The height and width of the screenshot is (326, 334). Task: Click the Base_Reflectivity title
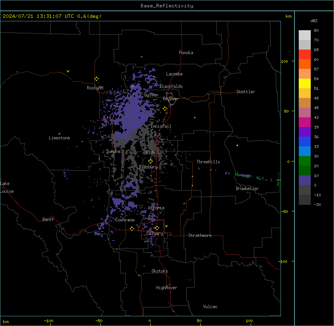(x=167, y=6)
